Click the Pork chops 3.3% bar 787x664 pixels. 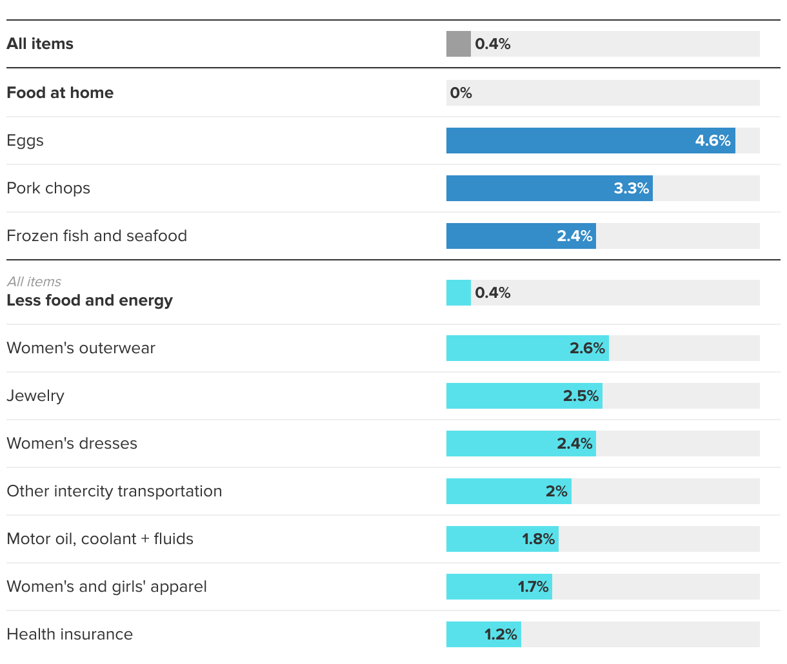pos(549,188)
